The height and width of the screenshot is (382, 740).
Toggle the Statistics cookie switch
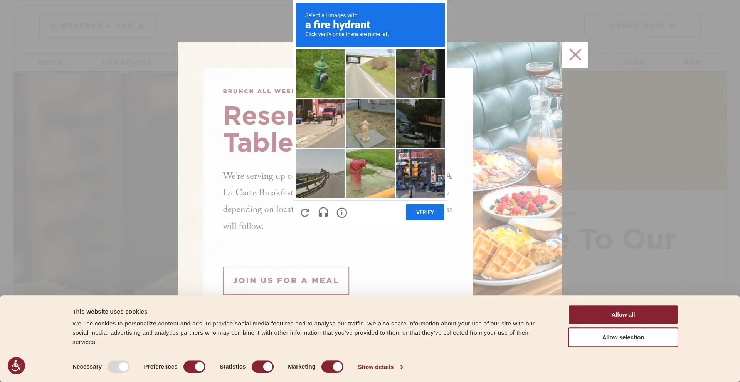point(262,367)
